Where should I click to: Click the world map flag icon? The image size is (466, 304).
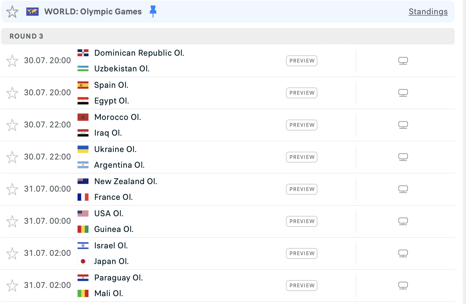[x=32, y=12]
